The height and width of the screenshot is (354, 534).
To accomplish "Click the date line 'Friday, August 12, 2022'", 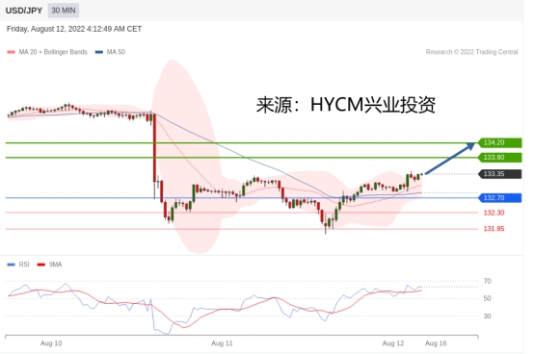I will 74,29.
